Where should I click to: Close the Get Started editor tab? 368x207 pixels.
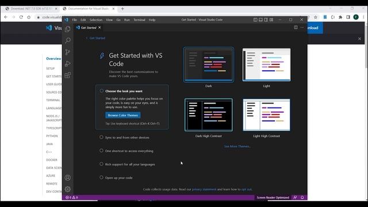(99, 28)
